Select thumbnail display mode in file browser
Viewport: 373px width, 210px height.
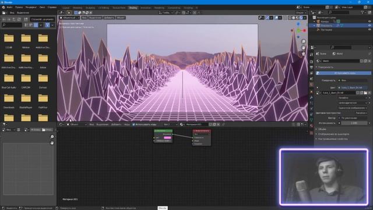[x=36, y=25]
